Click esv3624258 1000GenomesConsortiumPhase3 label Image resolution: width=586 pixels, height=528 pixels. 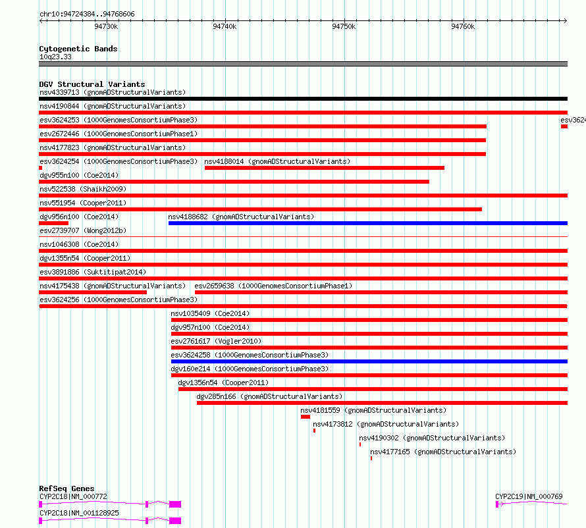coord(250,355)
